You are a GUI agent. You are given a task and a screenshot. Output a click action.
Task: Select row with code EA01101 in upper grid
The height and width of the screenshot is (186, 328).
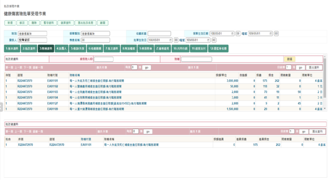point(164,81)
